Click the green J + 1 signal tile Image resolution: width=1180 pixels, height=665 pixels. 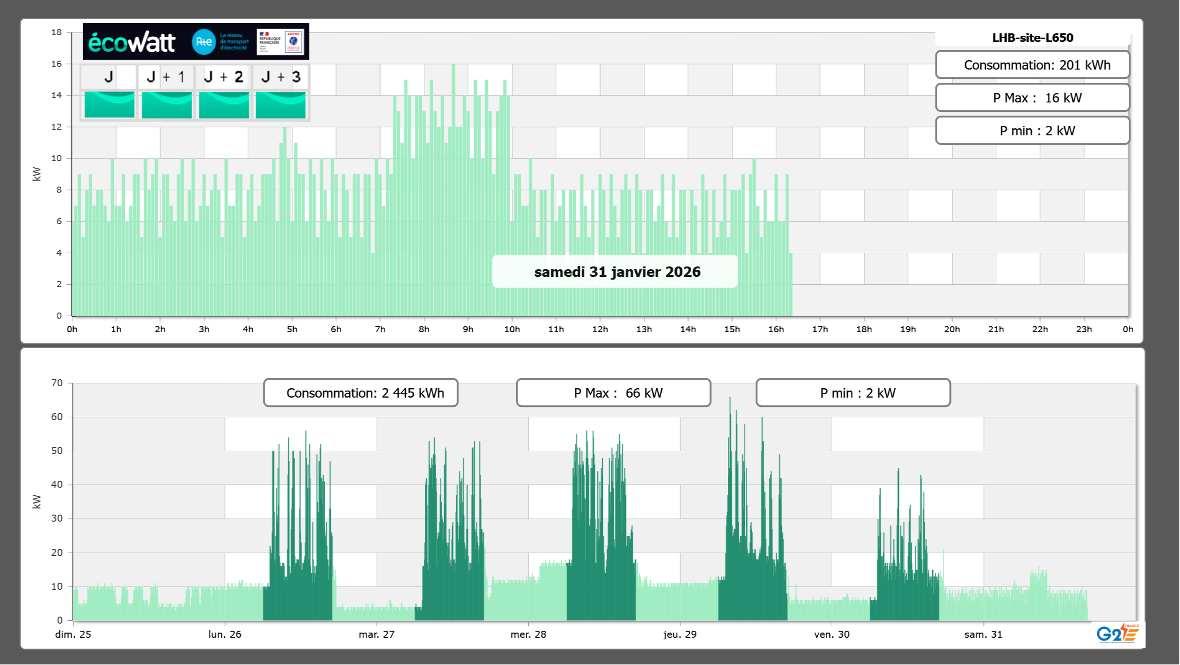point(166,104)
